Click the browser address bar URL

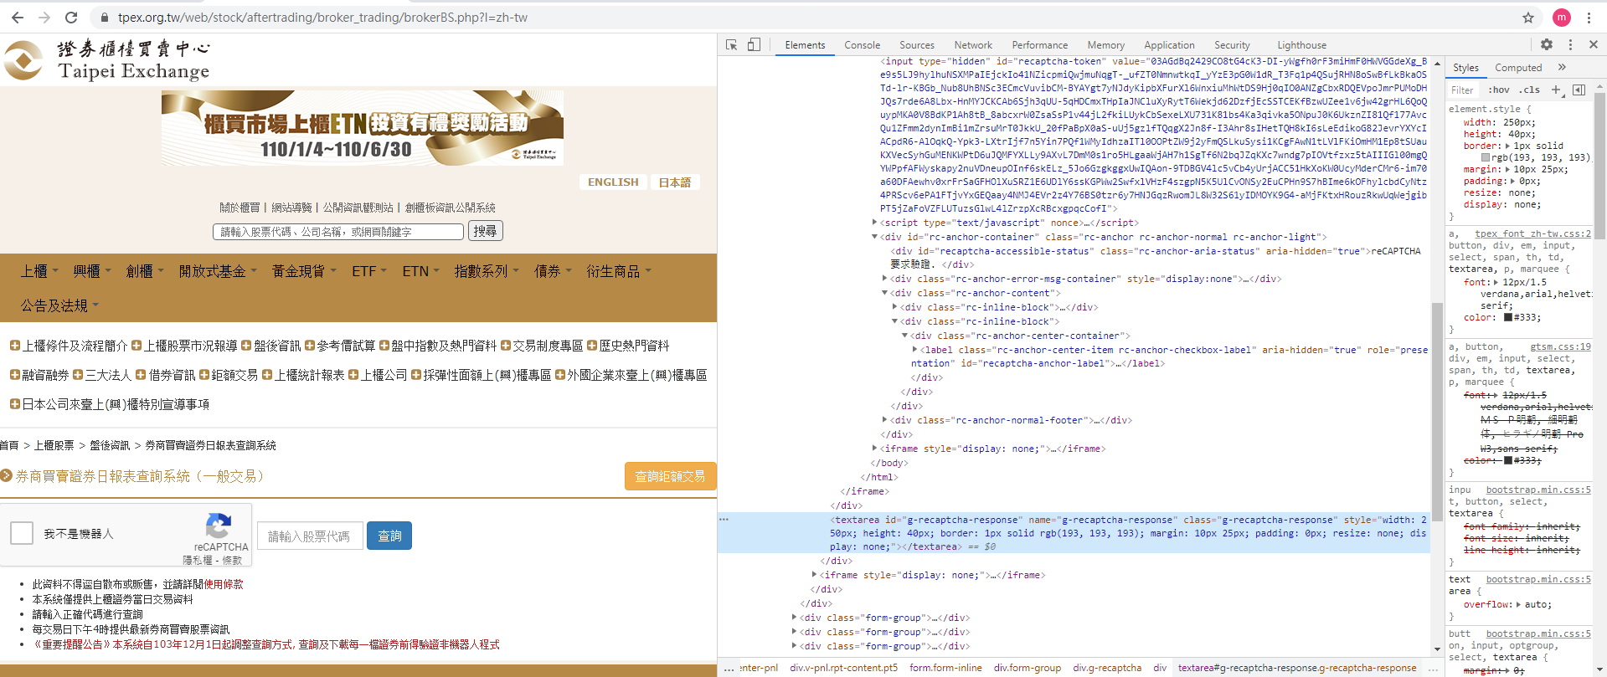click(x=322, y=18)
